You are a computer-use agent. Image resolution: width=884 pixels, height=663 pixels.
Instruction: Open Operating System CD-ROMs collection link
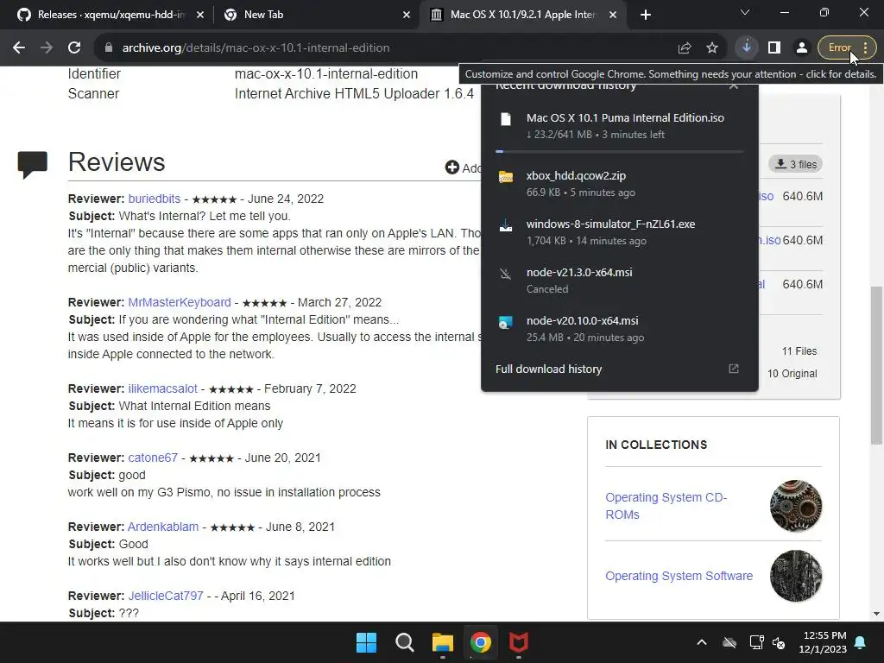click(x=666, y=506)
